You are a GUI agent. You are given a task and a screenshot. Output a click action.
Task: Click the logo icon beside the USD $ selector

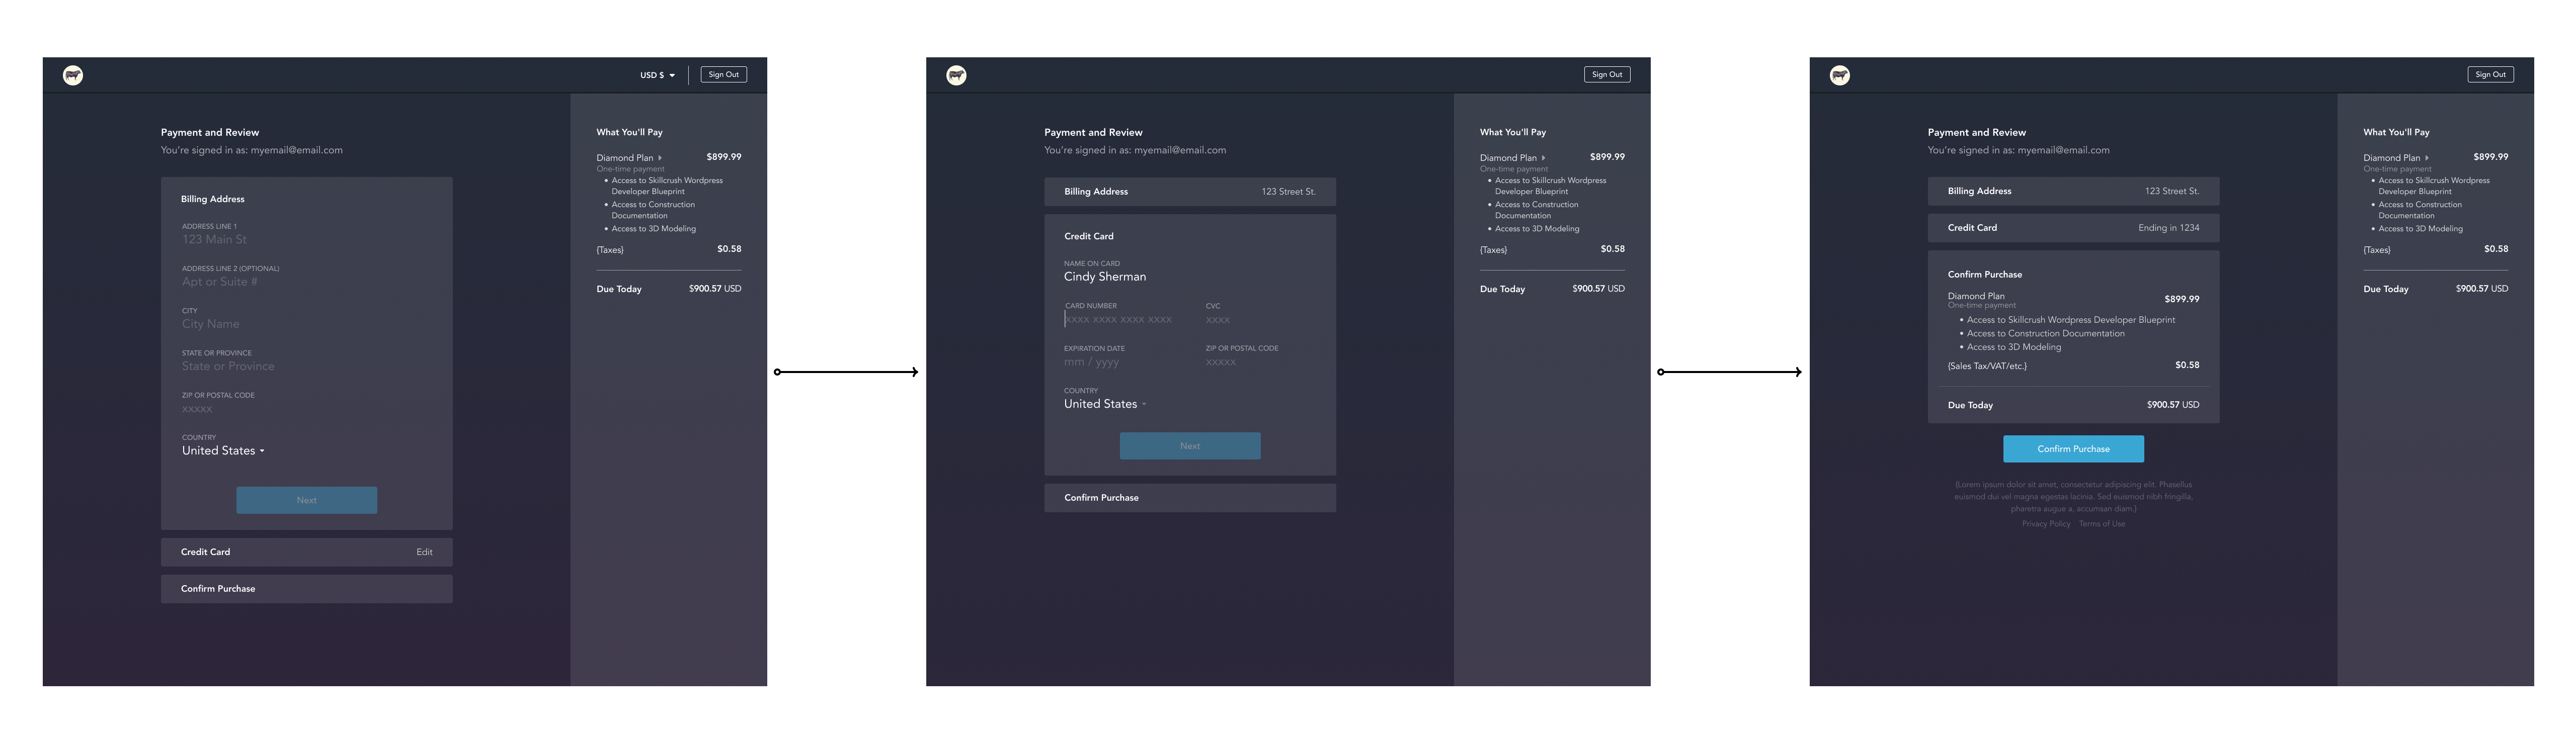click(73, 75)
